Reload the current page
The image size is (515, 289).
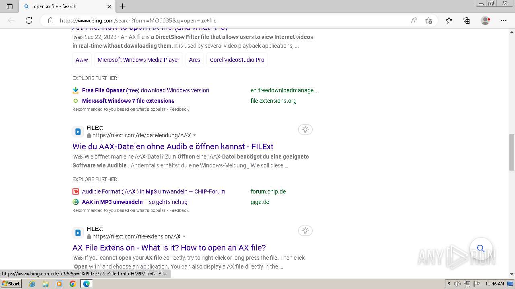[29, 20]
